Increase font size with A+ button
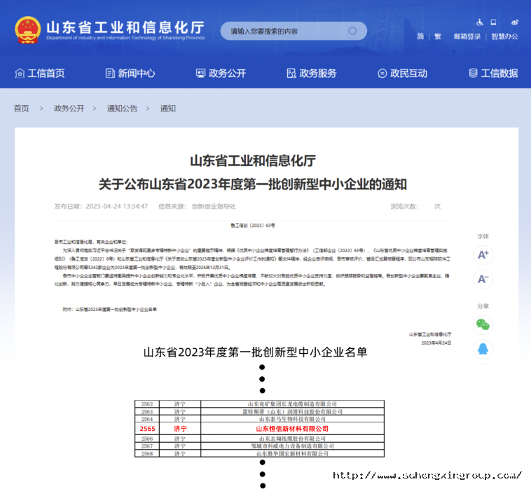 483,255
